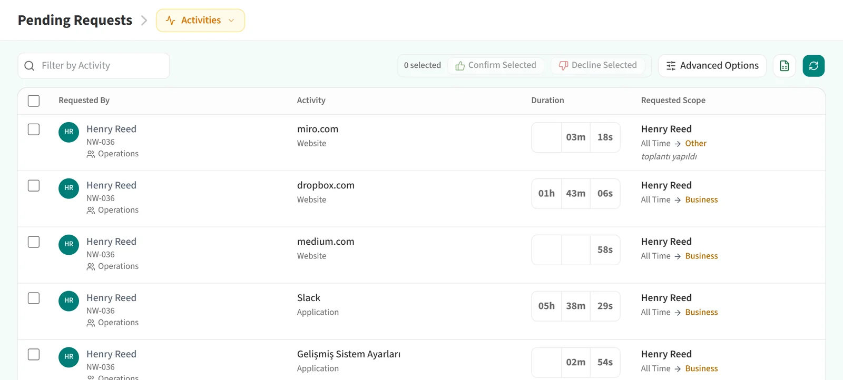Check the medium.com request checkbox
This screenshot has width=843, height=380.
point(34,242)
